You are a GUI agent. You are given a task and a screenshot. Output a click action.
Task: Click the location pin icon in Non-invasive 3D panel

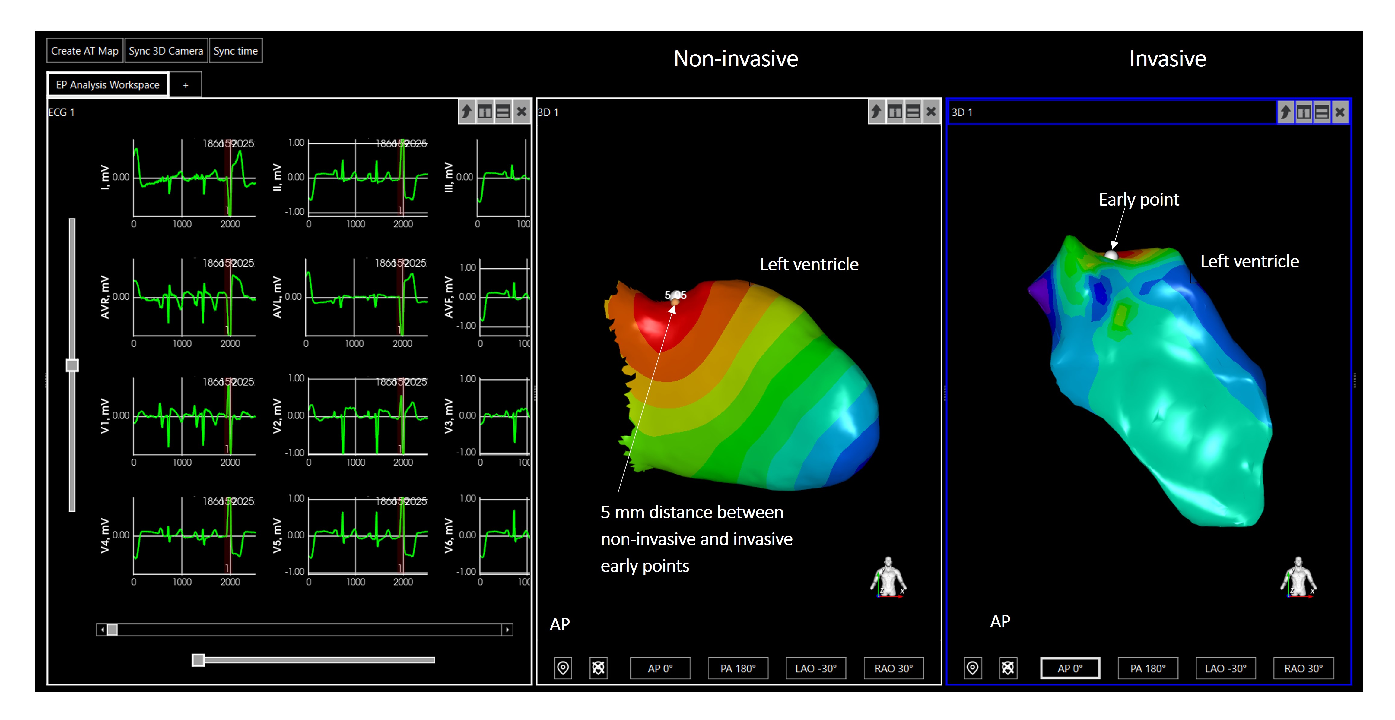click(563, 668)
